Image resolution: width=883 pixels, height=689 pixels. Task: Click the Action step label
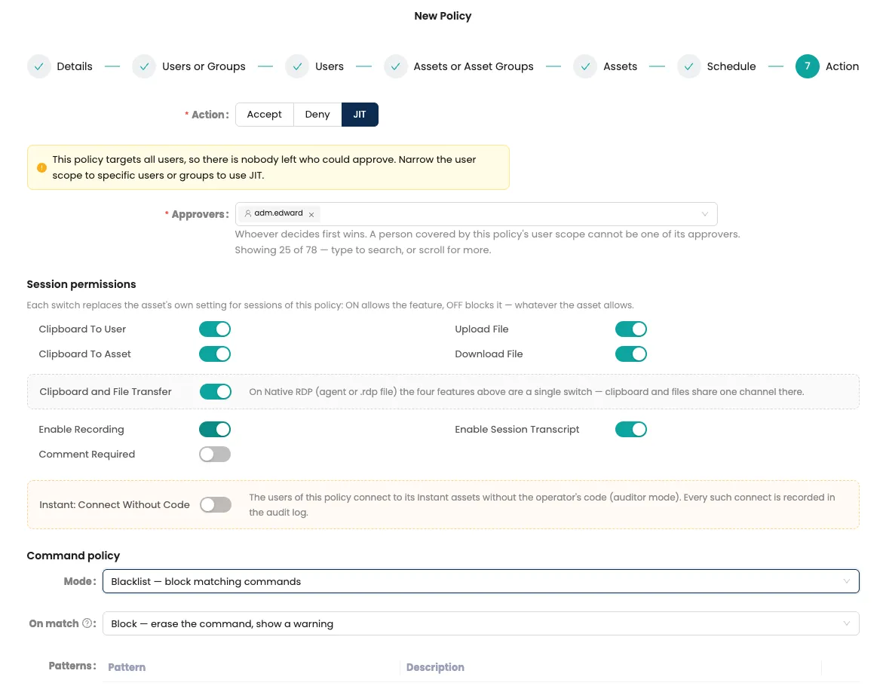842,66
